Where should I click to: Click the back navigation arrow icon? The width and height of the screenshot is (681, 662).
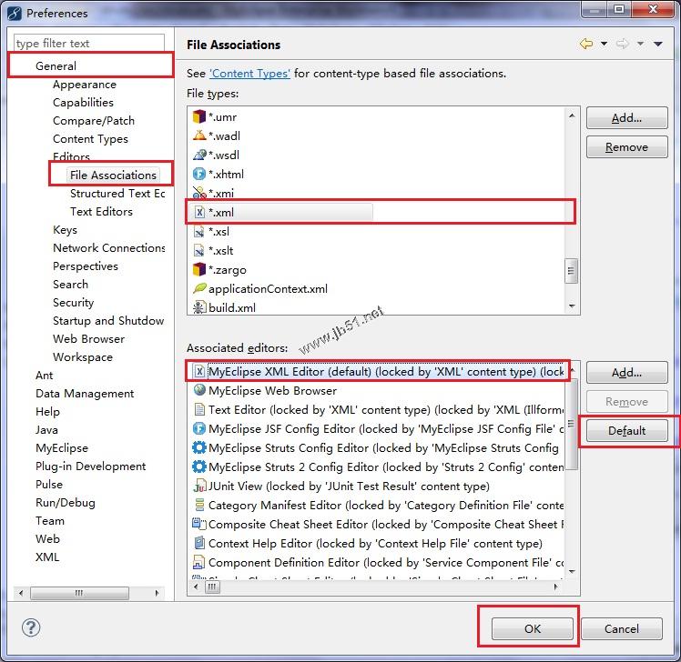585,44
